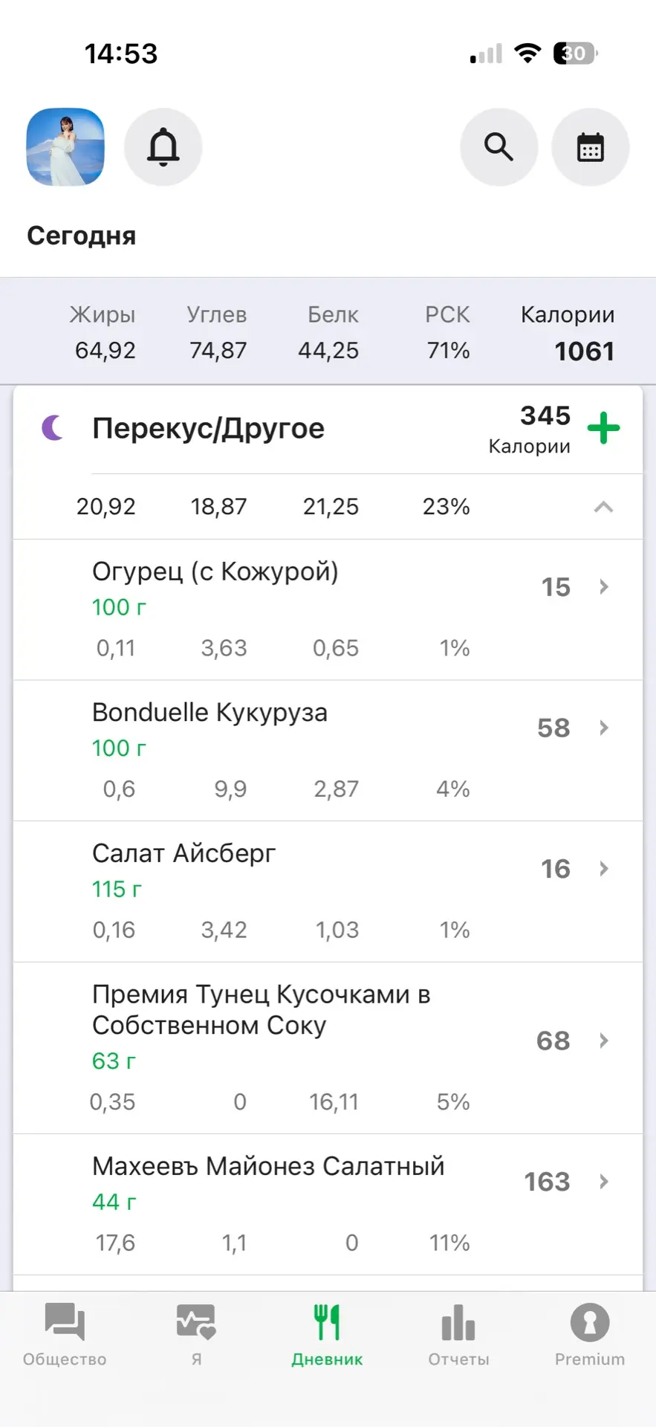Screen dimensions: 656x1427
Task: Open the Premium tab
Action: pos(590,1336)
